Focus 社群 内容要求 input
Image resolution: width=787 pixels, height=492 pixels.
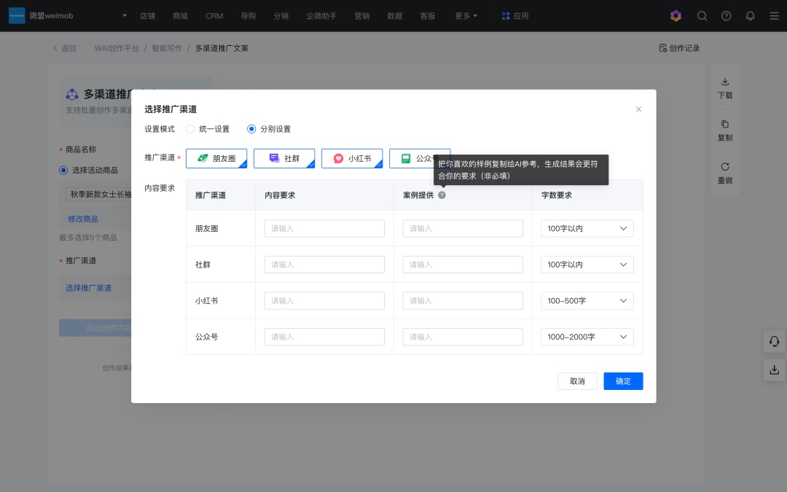point(325,265)
